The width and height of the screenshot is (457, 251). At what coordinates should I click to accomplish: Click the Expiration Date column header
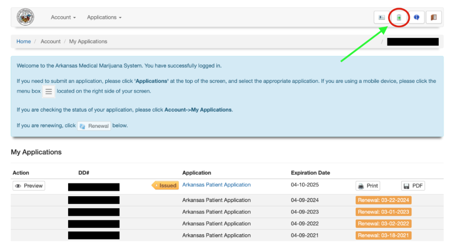(310, 173)
